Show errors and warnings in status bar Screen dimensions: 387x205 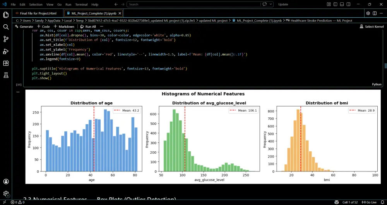[x=17, y=202]
